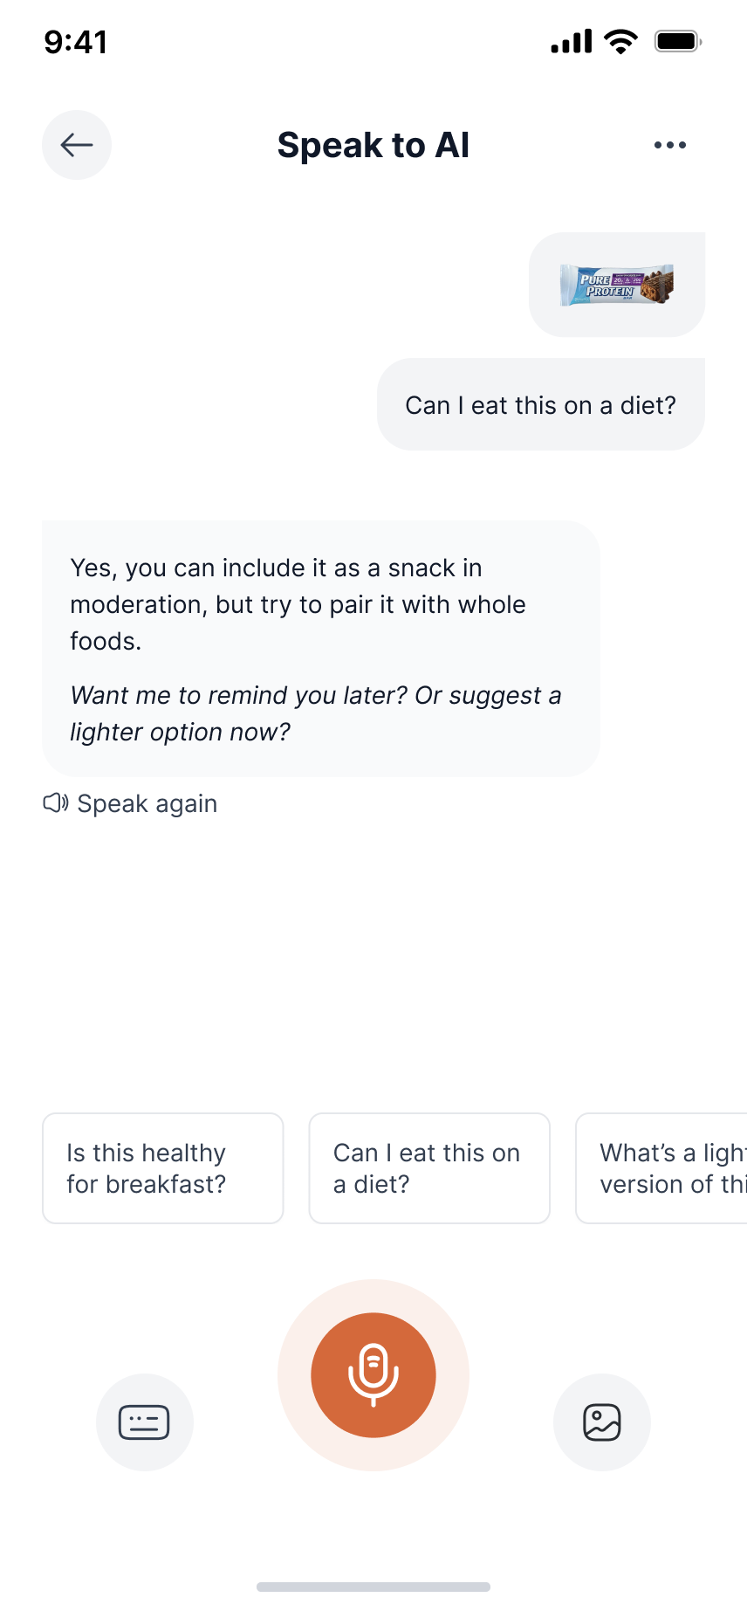Viewport: 747px width, 1618px height.
Task: Open the three-dot more options menu
Action: tap(669, 145)
